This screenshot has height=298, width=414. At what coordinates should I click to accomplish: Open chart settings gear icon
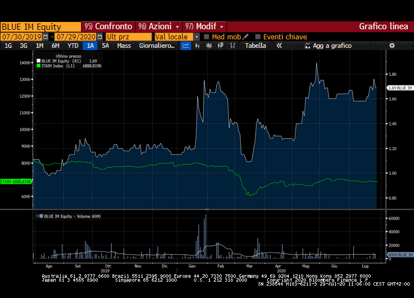[x=391, y=46]
